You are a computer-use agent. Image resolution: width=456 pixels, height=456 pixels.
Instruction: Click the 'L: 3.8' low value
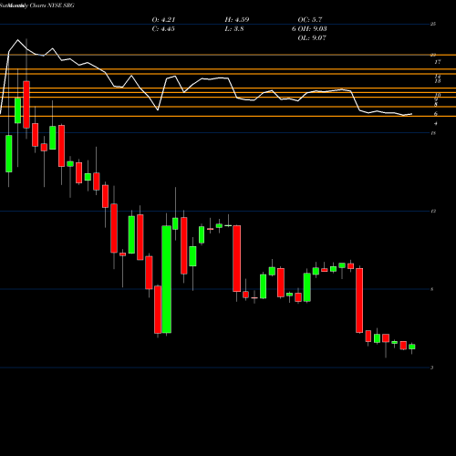[x=234, y=29]
